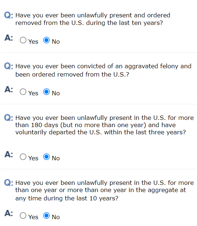Click the Q icon beside the aggravated felony question
Screen dimensions: 197x226
tap(9, 66)
